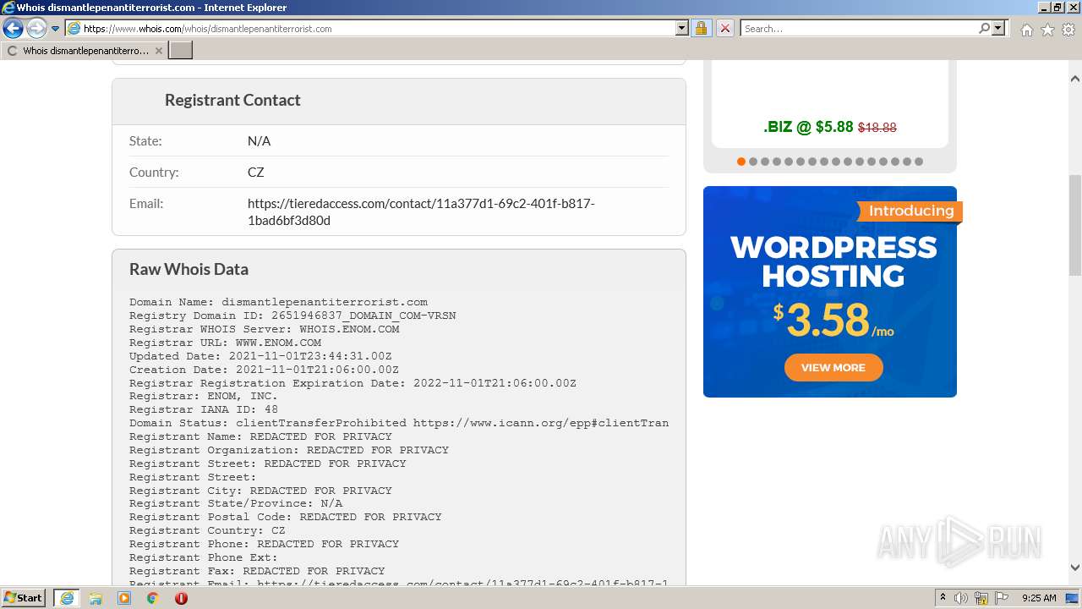The height and width of the screenshot is (609, 1082).
Task: Click the Country value CZ
Action: (256, 172)
